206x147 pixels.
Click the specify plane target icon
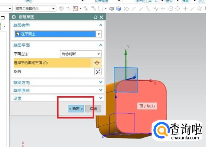coord(97,63)
